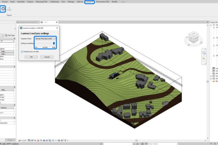Image resolution: width=218 pixels, height=145 pixels.
Task: Toggle the Sun Path icon in view control bar
Action: 35,140
